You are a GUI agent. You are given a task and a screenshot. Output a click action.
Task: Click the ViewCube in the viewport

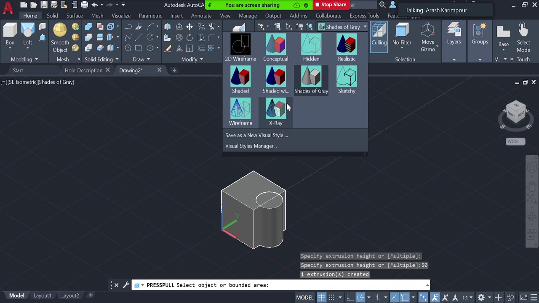coord(516,113)
